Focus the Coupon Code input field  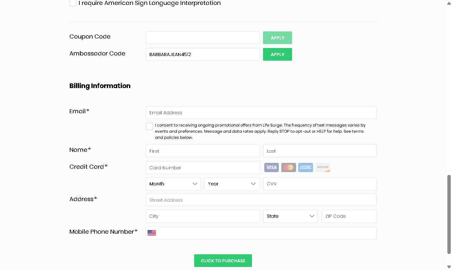point(203,38)
